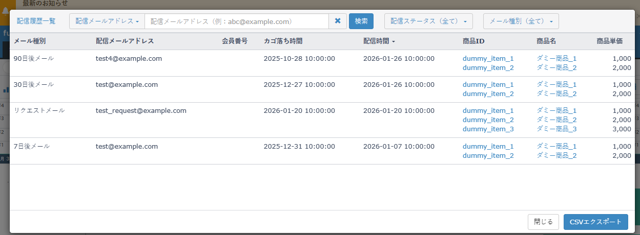640x235 pixels.
Task: Click the メール種別 column header
Action: (x=31, y=41)
